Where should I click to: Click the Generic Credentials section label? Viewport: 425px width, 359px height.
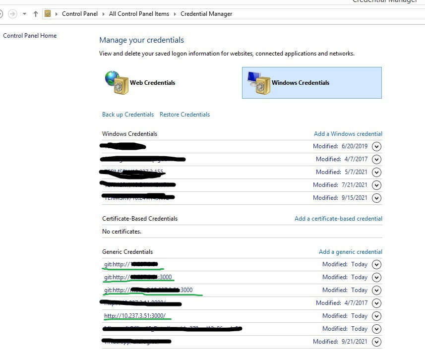[x=127, y=252]
